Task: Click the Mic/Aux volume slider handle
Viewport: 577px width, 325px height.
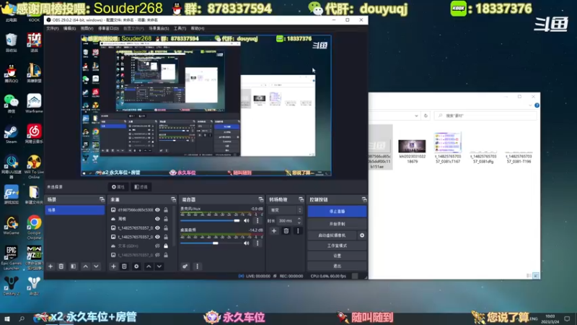Action: 237,221
